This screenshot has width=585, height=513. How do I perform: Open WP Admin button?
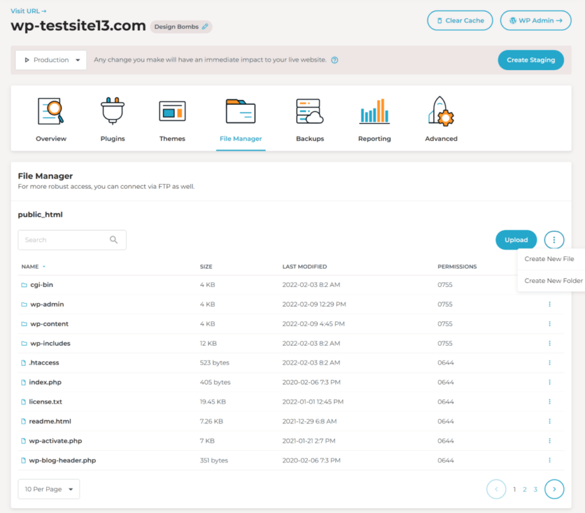536,21
